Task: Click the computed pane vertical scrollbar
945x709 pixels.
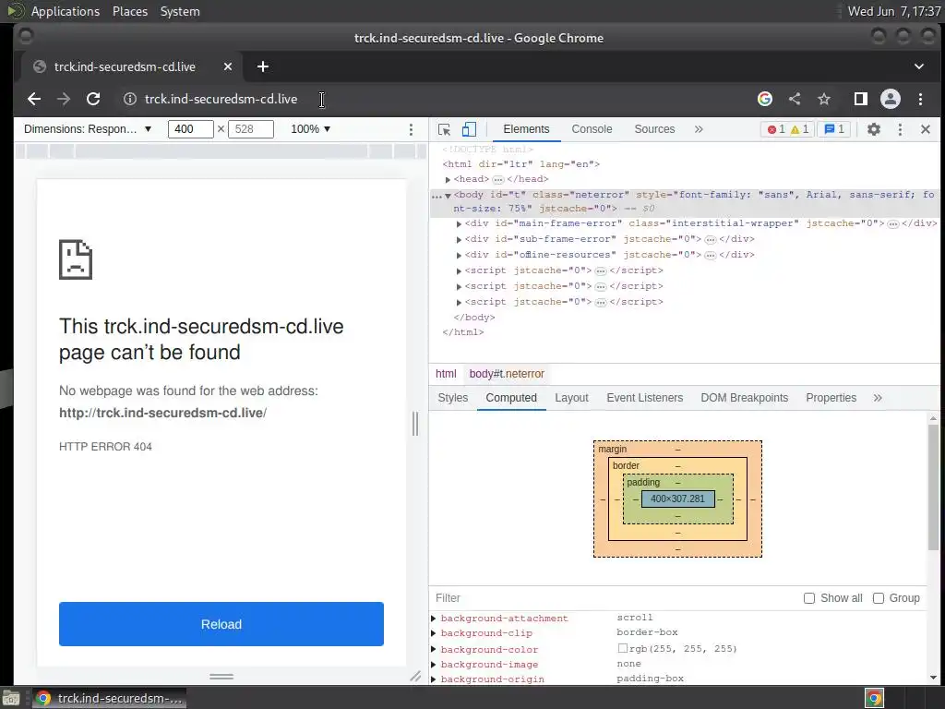Action: click(933, 487)
